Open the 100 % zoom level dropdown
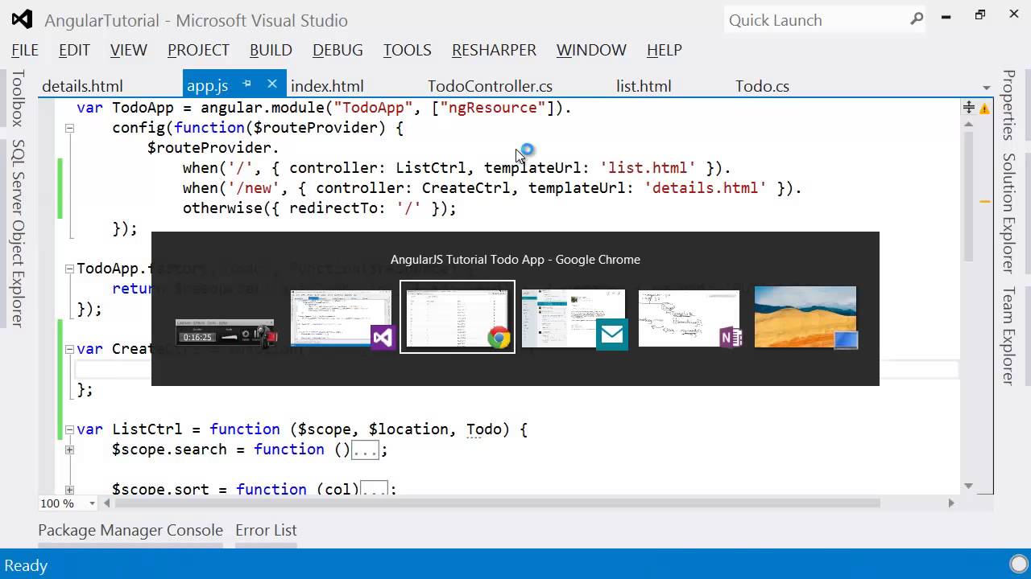This screenshot has height=579, width=1031. [x=92, y=503]
